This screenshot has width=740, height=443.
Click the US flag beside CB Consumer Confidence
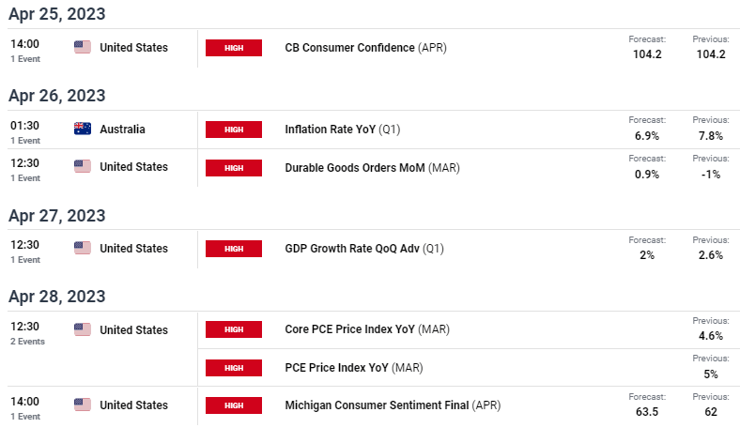click(x=83, y=47)
